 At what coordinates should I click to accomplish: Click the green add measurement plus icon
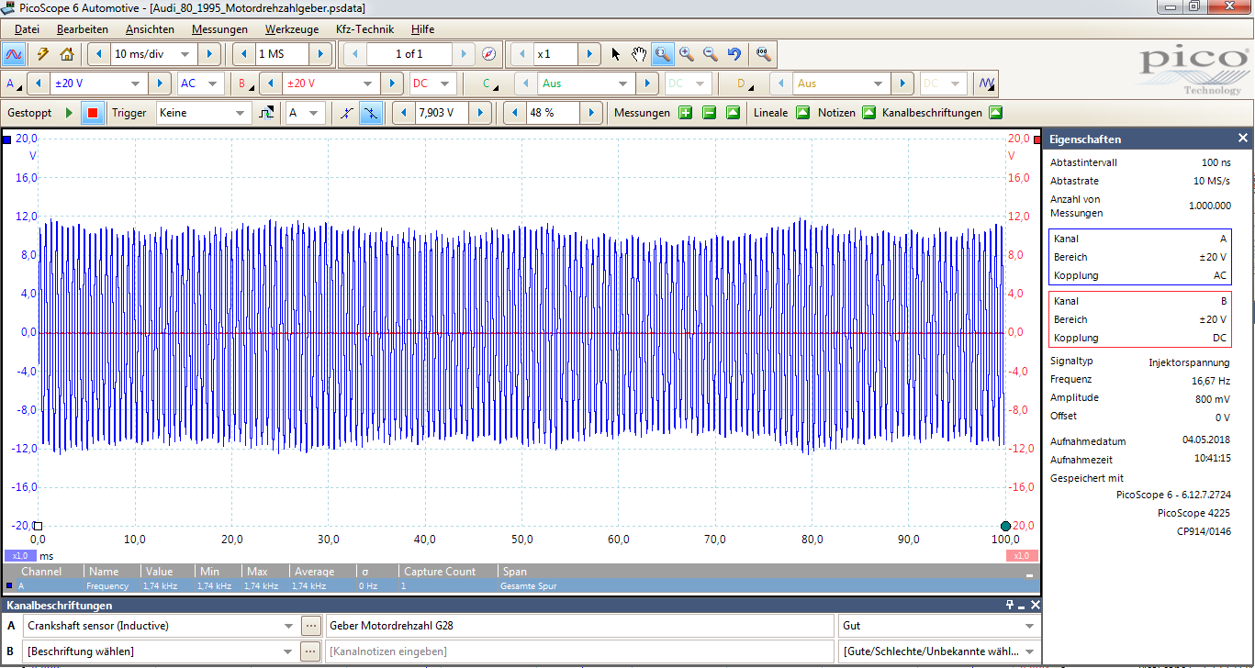[x=685, y=113]
